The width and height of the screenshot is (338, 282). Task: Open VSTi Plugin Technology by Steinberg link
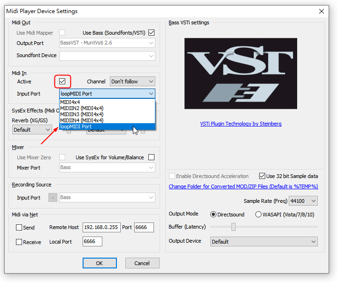[241, 124]
